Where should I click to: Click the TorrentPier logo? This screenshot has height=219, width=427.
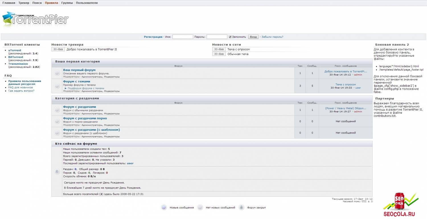point(35,19)
